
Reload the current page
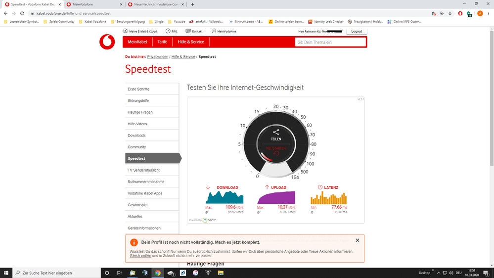click(22, 13)
